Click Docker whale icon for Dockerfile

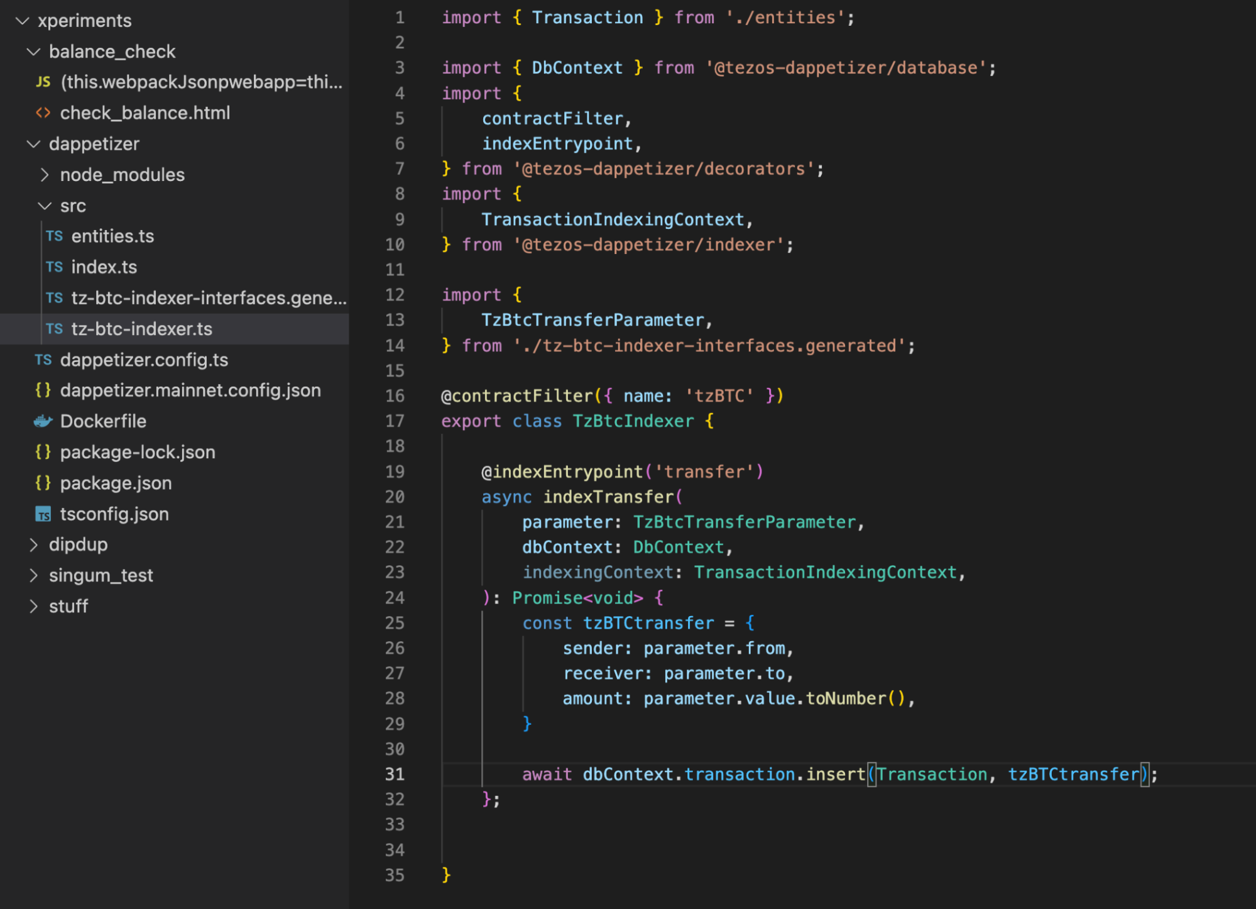pos(43,421)
